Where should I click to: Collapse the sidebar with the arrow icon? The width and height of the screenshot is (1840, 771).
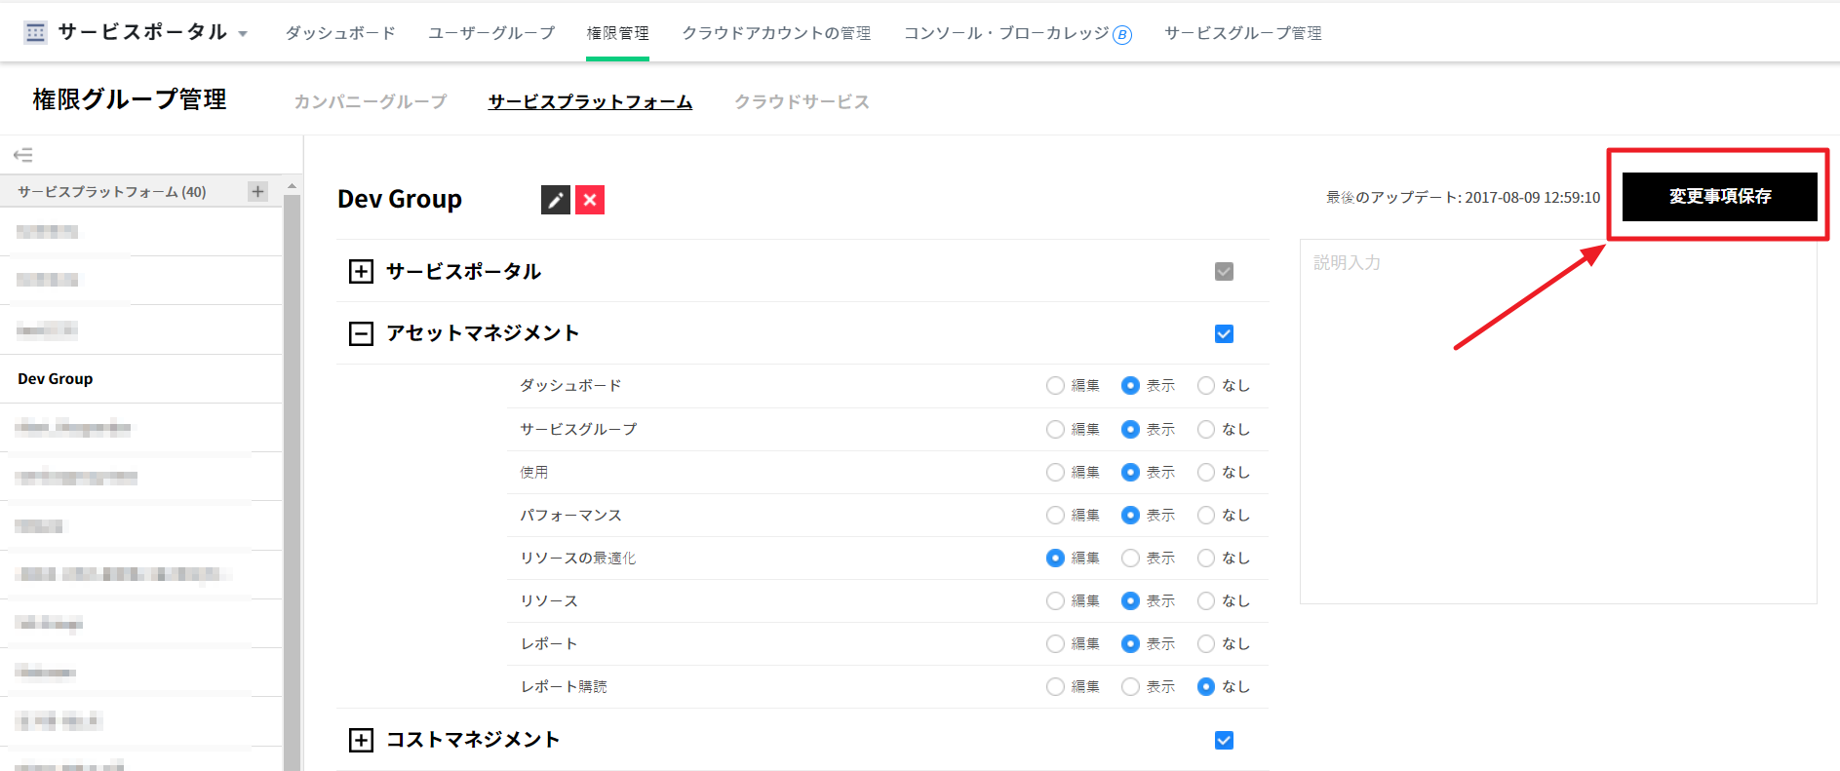23,155
